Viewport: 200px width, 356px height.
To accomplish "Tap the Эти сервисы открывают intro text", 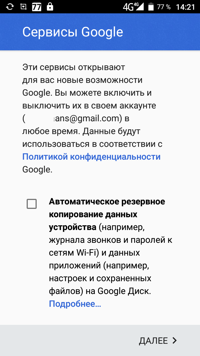I will [x=74, y=67].
